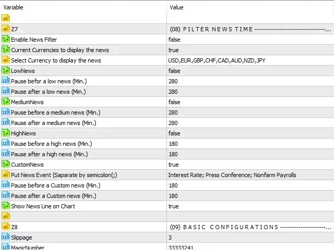Click the Enable News Filter boolean icon

pos(6,40)
